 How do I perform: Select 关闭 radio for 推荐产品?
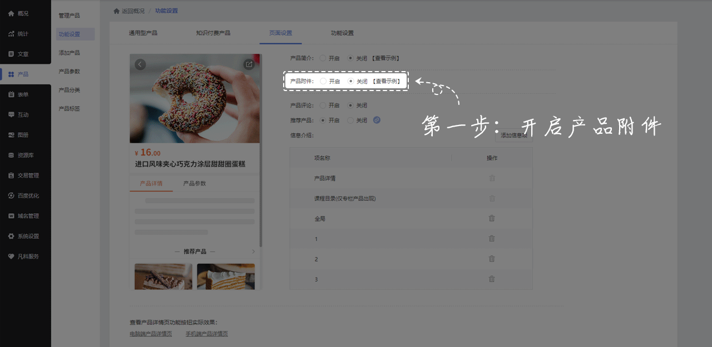(350, 120)
